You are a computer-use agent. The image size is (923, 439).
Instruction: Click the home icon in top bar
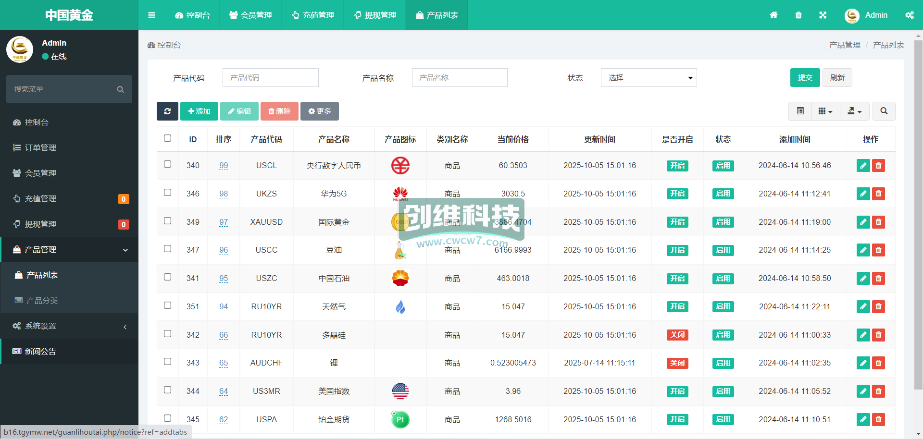pos(773,15)
